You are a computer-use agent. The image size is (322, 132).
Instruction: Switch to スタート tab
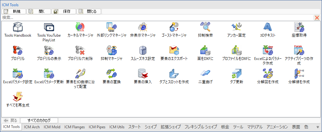pyautogui.click(x=135, y=127)
